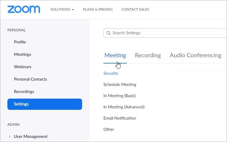The height and width of the screenshot is (142, 227).
Task: Open the Audio Conferencing tab
Action: (x=196, y=56)
